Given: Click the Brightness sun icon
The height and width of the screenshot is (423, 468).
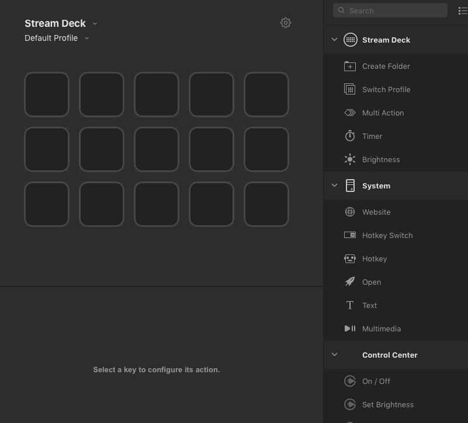Looking at the screenshot, I should tap(350, 159).
